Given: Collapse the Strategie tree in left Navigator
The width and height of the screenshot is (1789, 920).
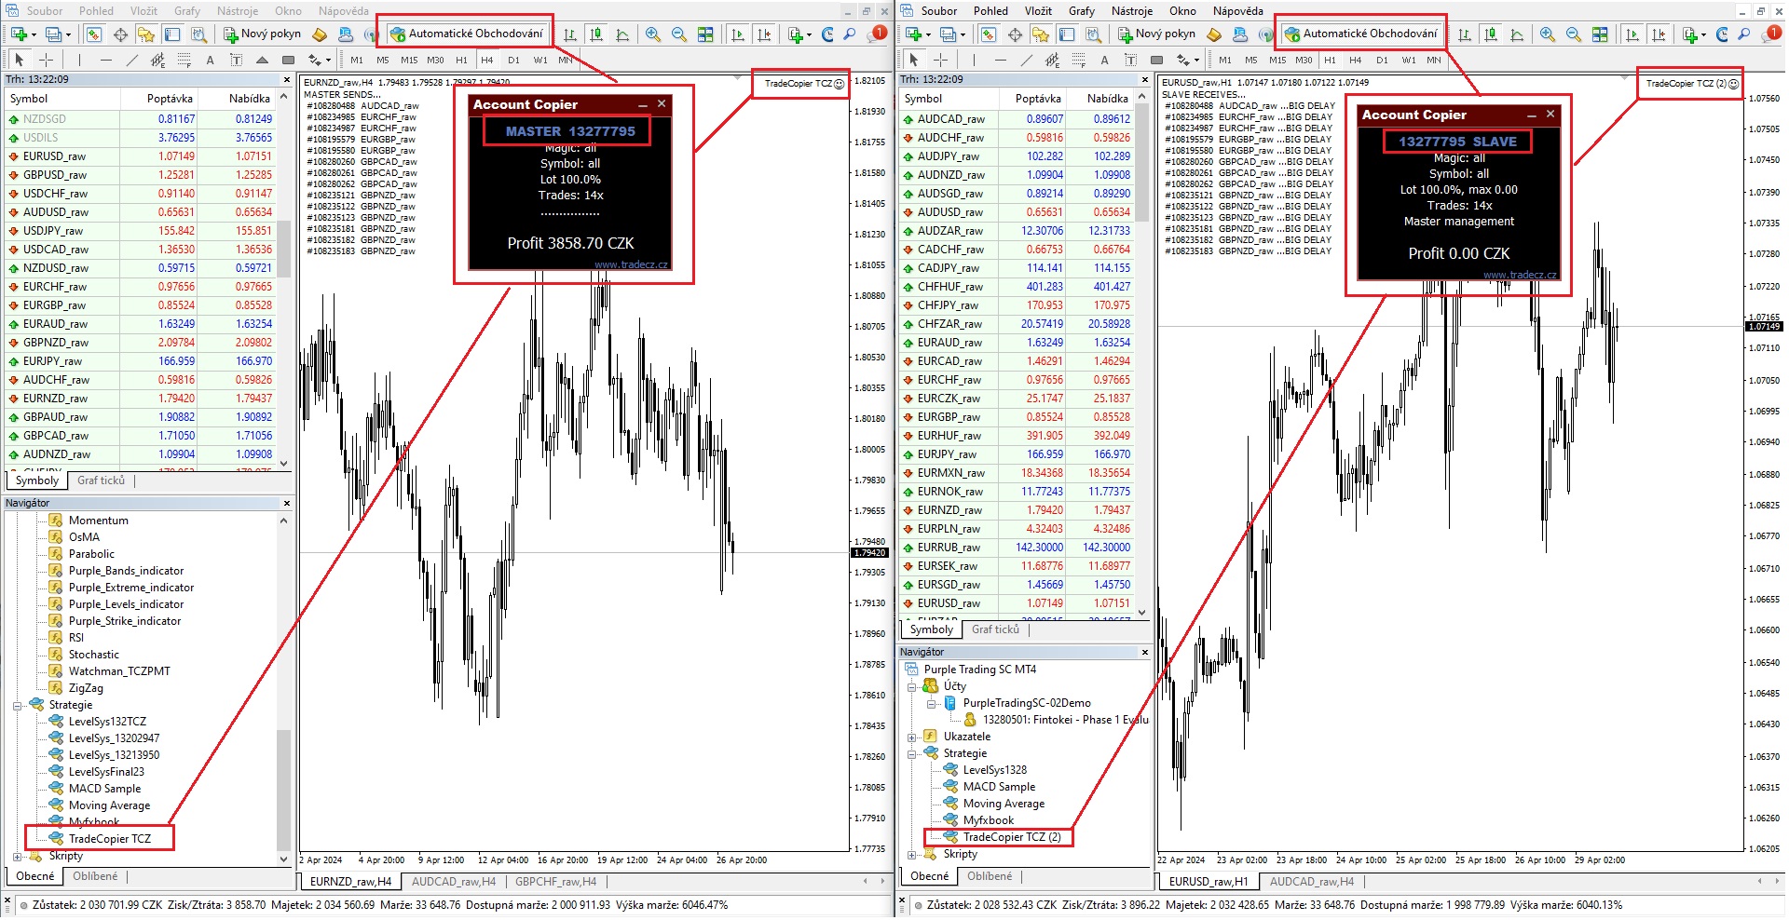Looking at the screenshot, I should pyautogui.click(x=18, y=705).
